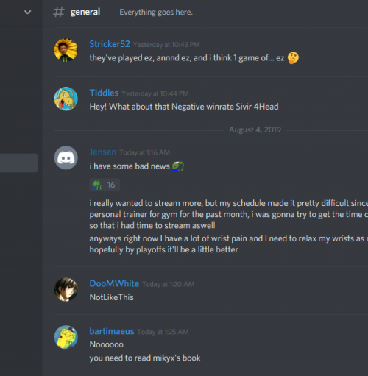368x376 pixels.
Task: Open Tiddles' cartoon dog avatar
Action: [66, 99]
